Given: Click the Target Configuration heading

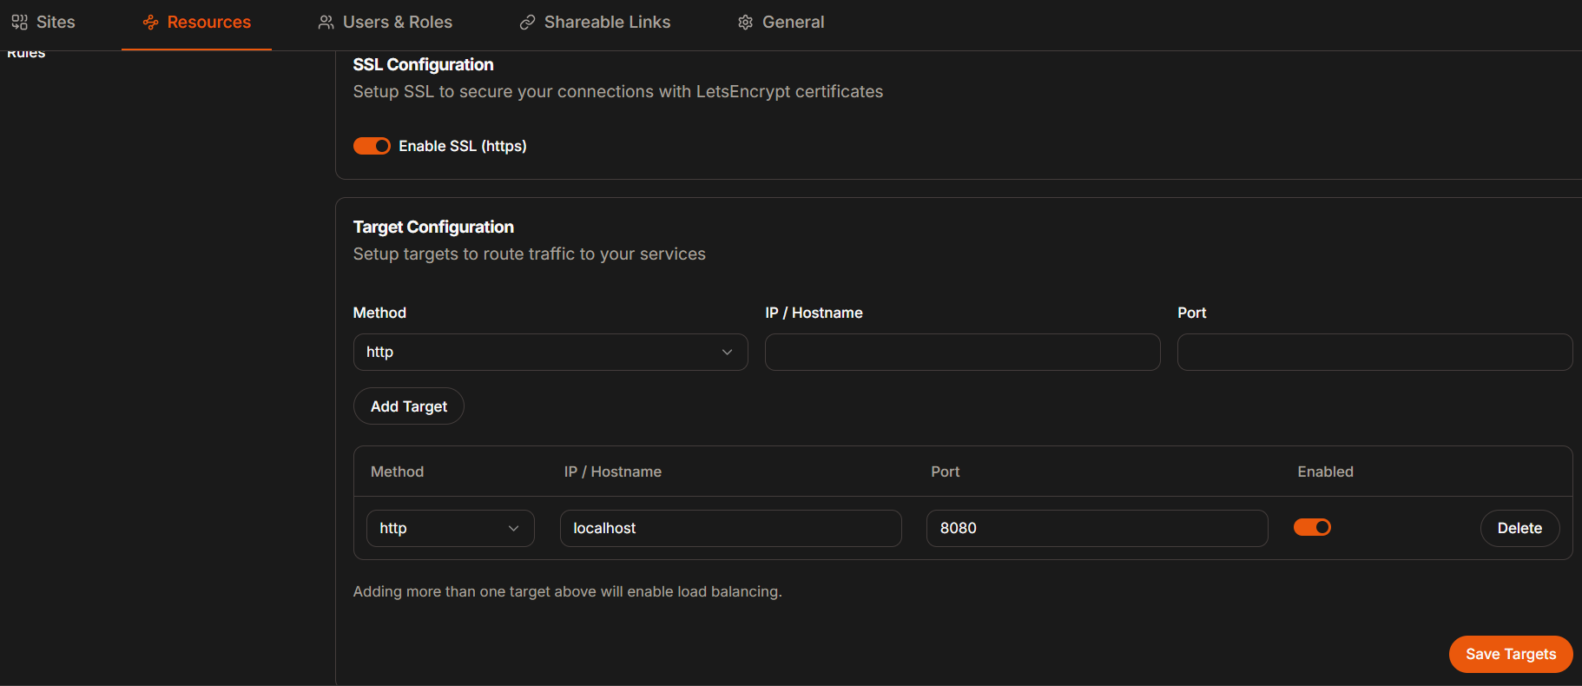Looking at the screenshot, I should (433, 228).
